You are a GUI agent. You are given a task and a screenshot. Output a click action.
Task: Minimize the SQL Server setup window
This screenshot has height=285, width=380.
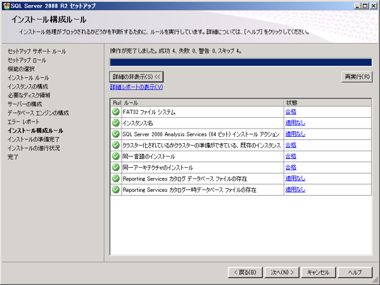pyautogui.click(x=357, y=6)
